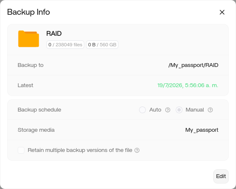Viewport: 236px width, 189px height.
Task: Click the 0 B / 560 GB size badge
Action: coord(102,45)
